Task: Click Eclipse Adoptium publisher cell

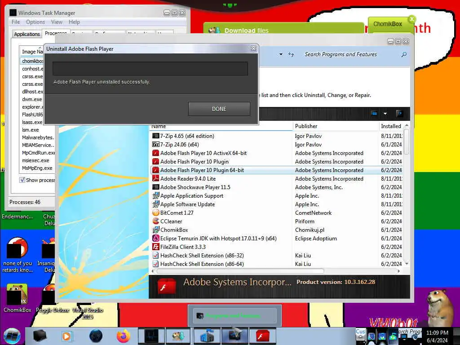Action: pyautogui.click(x=316, y=238)
